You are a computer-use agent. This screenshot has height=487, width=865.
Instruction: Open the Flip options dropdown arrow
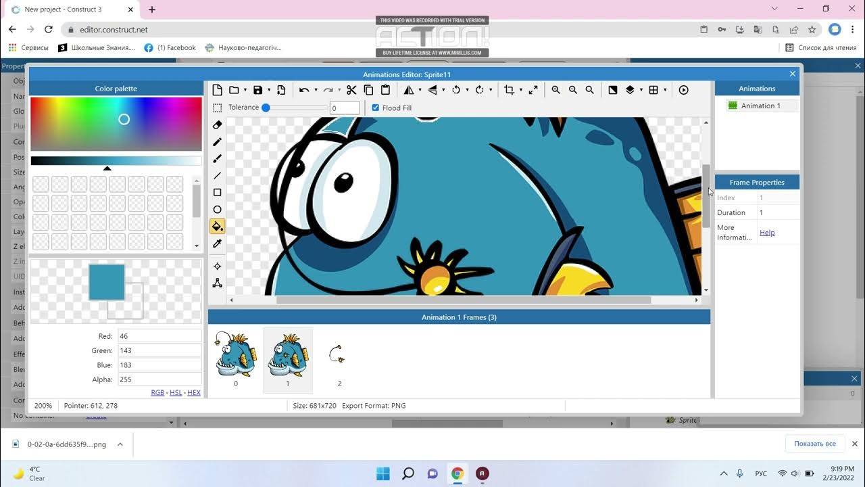444,90
